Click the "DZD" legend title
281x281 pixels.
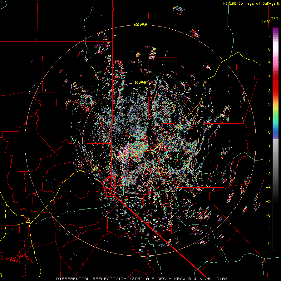[274, 19]
